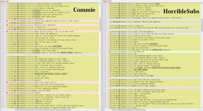This screenshot has height=111, width=203.
Task: Click line number 79 in left pane gutter
Action: [x=3, y=55]
